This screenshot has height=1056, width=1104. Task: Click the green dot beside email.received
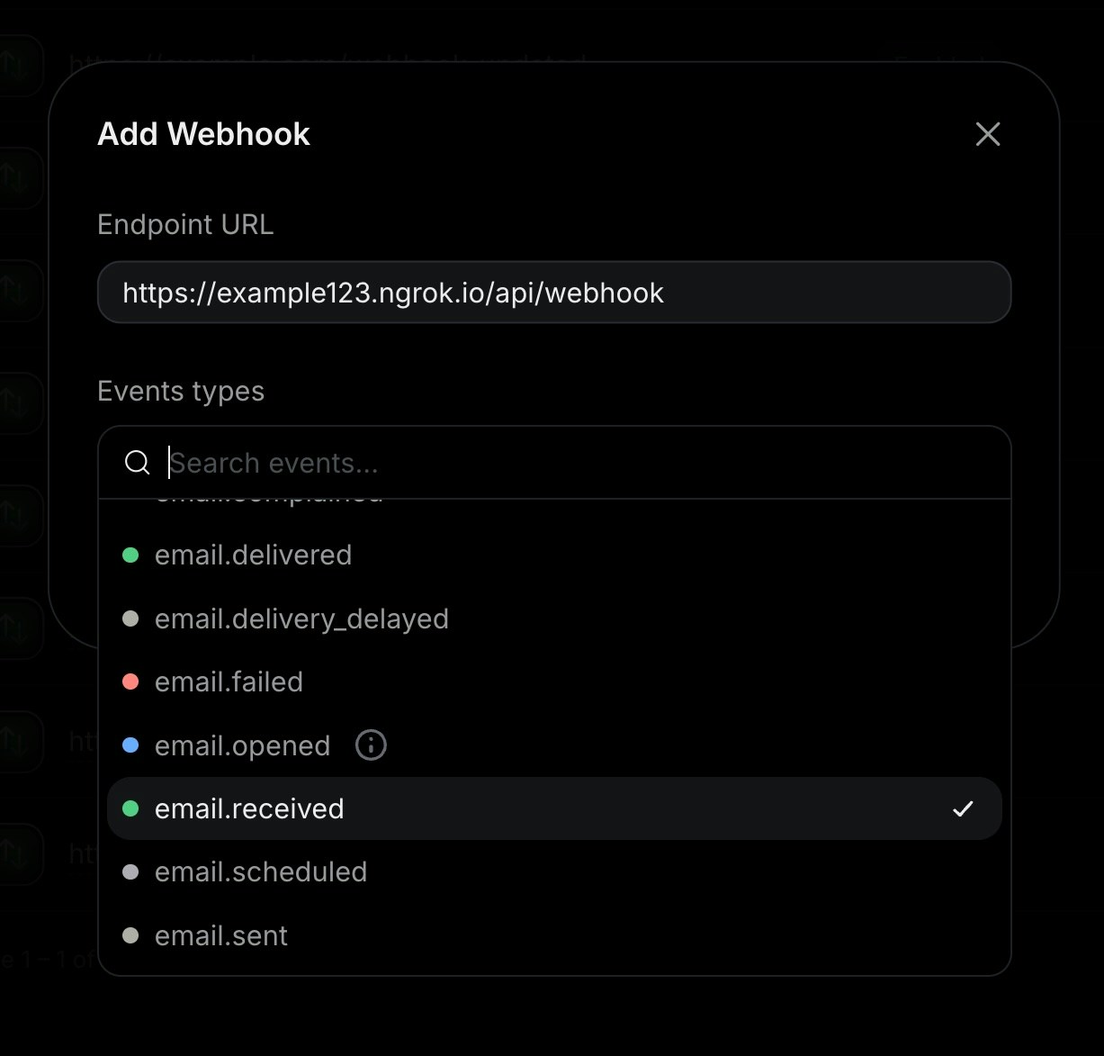(130, 808)
